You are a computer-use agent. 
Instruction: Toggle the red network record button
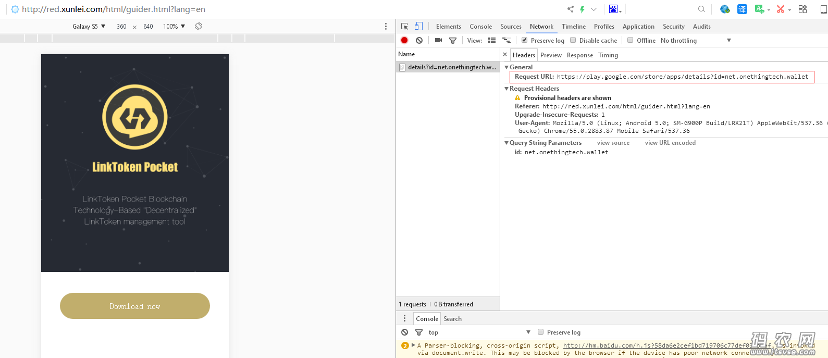pyautogui.click(x=404, y=40)
